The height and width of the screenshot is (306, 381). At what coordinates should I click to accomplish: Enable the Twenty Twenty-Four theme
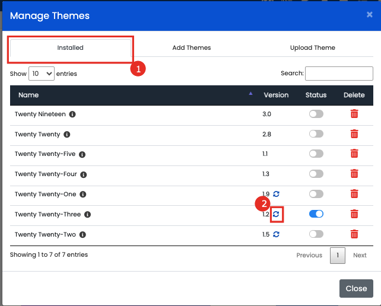pos(316,174)
